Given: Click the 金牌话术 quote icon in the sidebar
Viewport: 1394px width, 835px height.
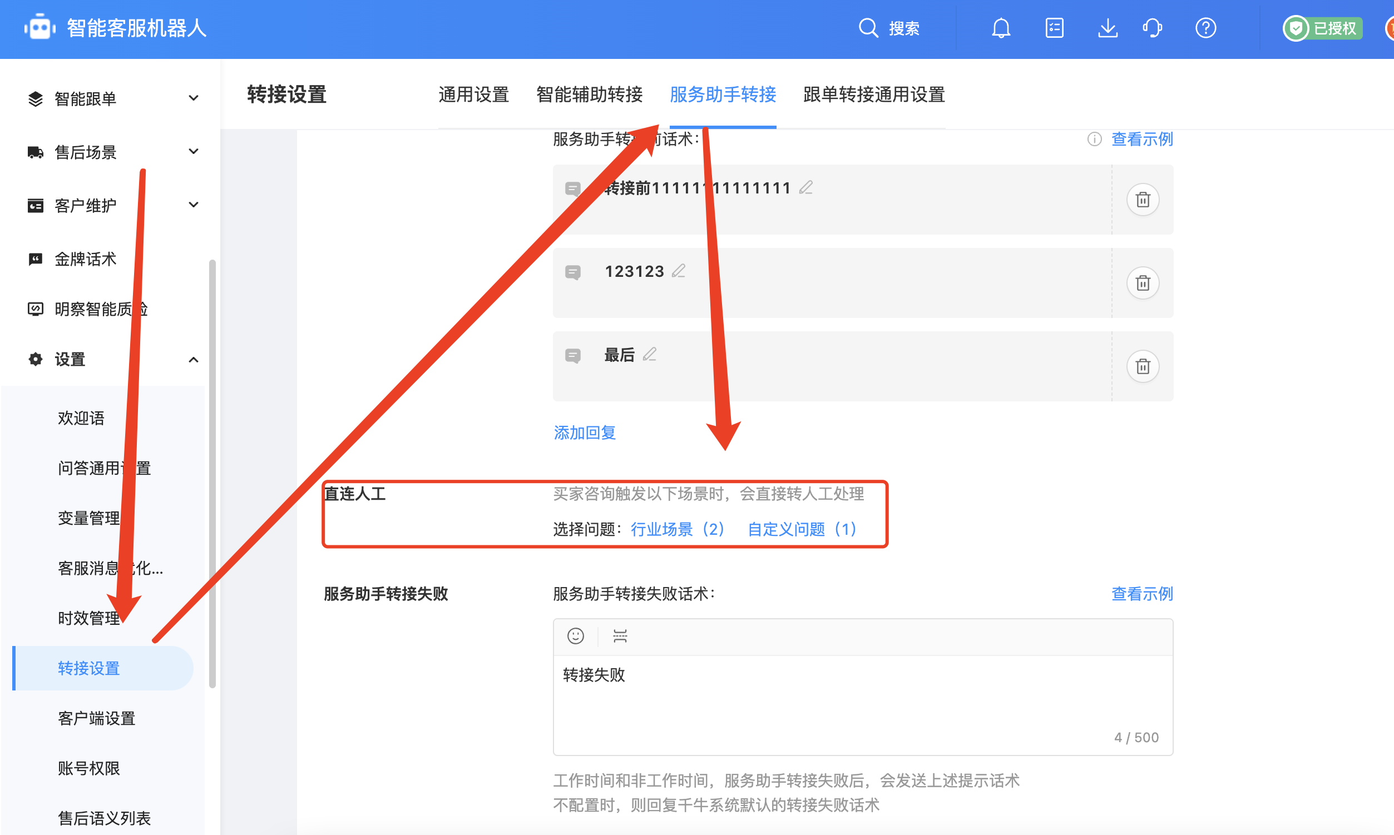Looking at the screenshot, I should [x=36, y=259].
